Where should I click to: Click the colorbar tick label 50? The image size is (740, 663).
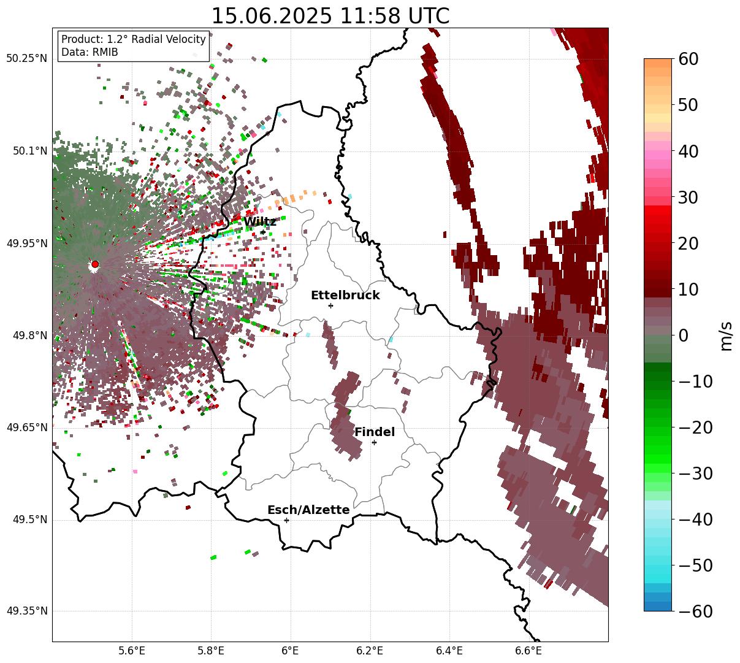pos(689,105)
